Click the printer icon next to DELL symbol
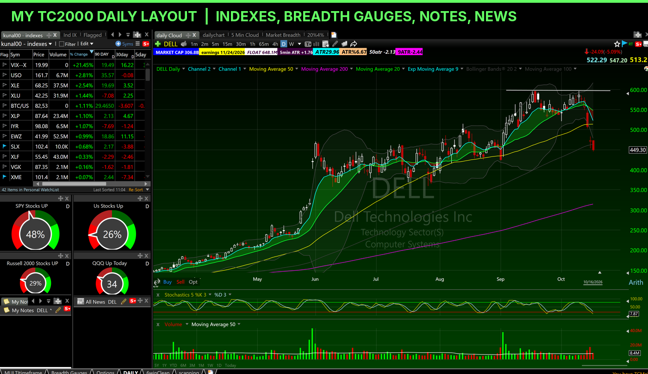The width and height of the screenshot is (648, 374). 184,44
